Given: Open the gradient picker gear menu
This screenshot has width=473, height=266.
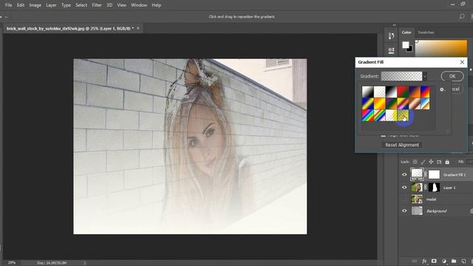Looking at the screenshot, I should pos(442,89).
